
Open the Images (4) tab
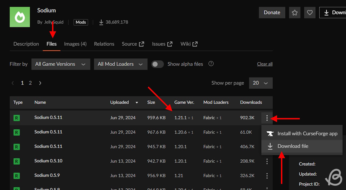(x=75, y=44)
